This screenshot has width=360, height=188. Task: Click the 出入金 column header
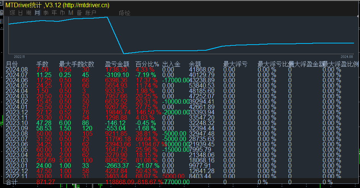(171, 64)
